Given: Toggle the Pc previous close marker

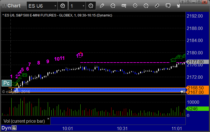Looking at the screenshot, I should pos(6,83).
